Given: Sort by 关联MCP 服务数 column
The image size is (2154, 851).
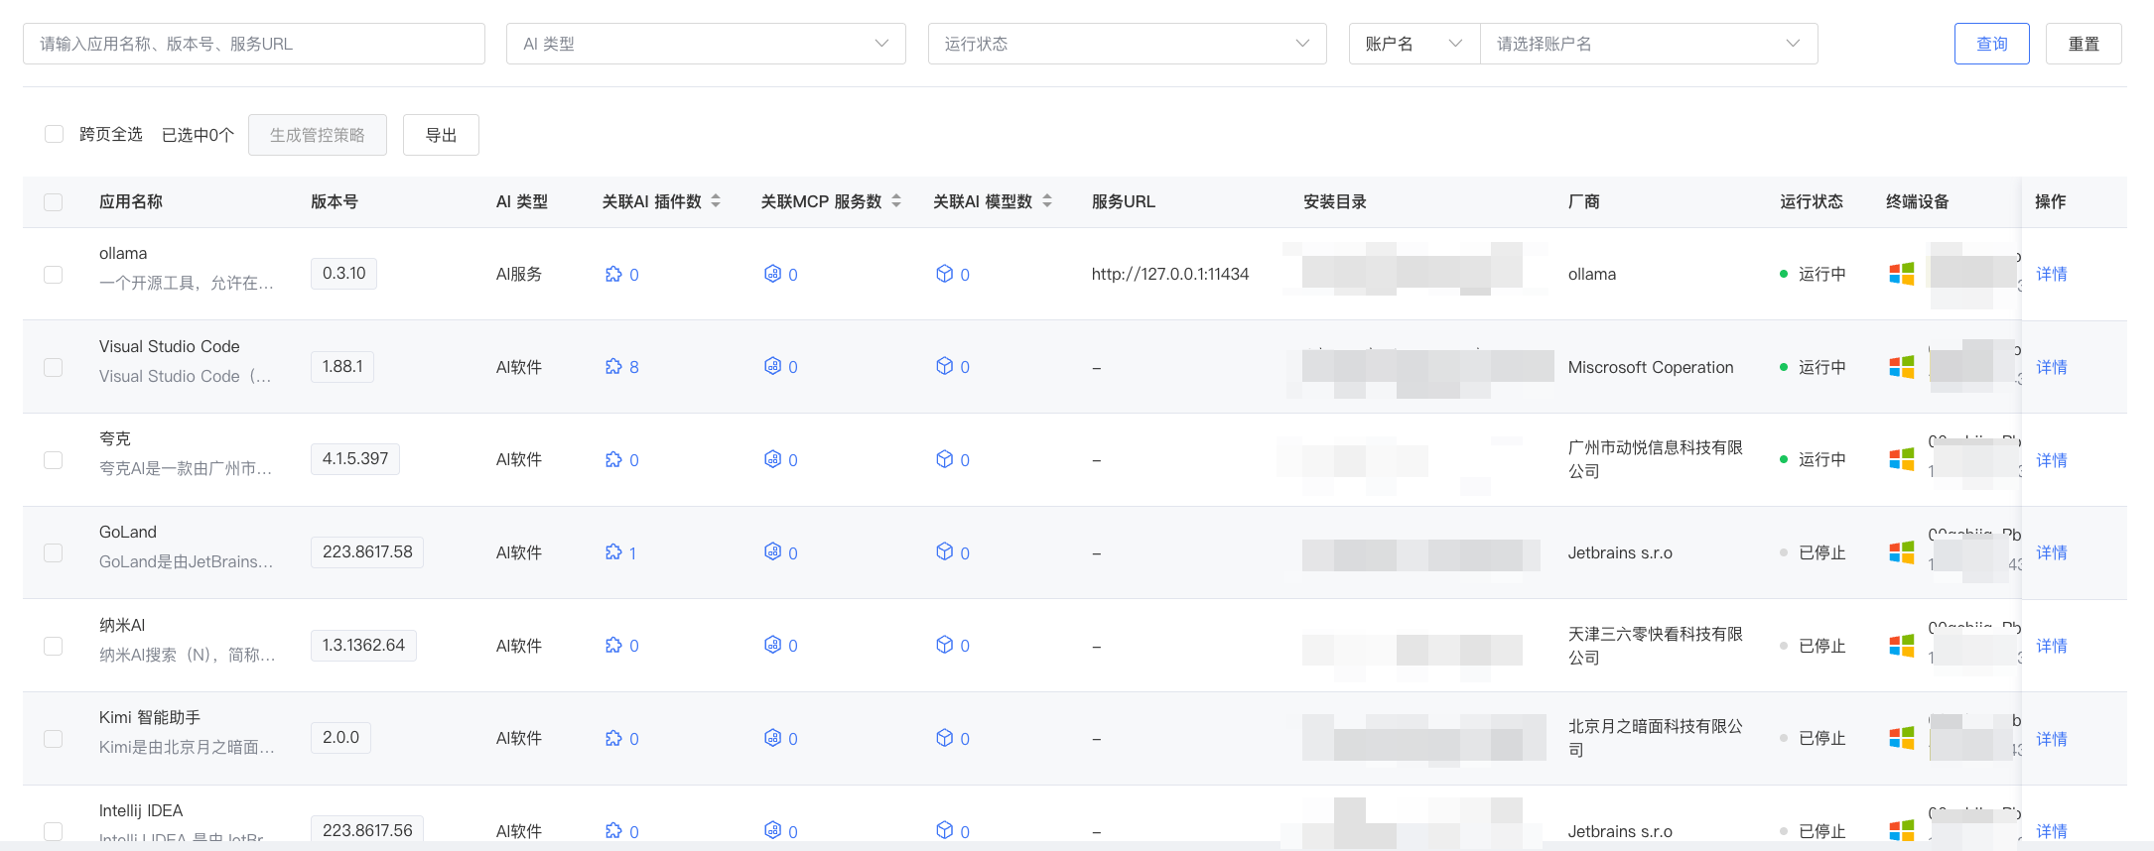Looking at the screenshot, I should coord(896,201).
